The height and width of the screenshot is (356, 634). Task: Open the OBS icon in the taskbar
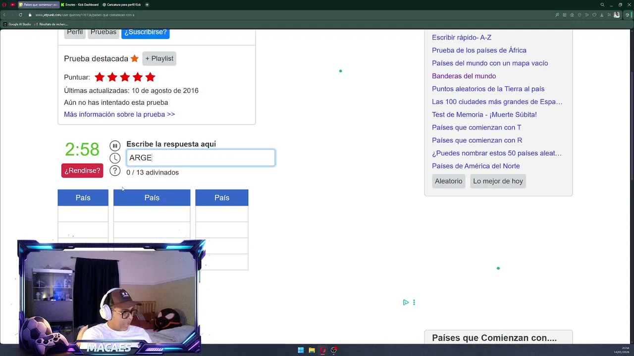(x=334, y=350)
